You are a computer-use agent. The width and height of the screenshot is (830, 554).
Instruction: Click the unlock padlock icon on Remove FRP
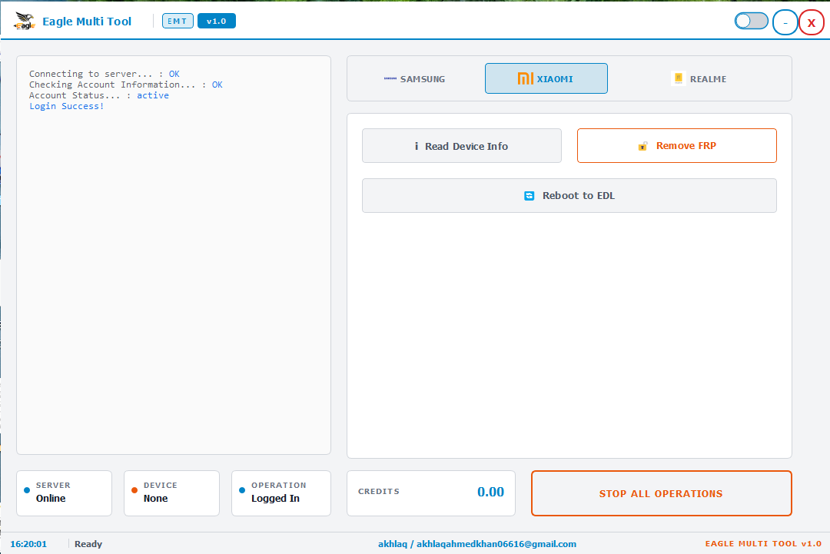tap(642, 146)
